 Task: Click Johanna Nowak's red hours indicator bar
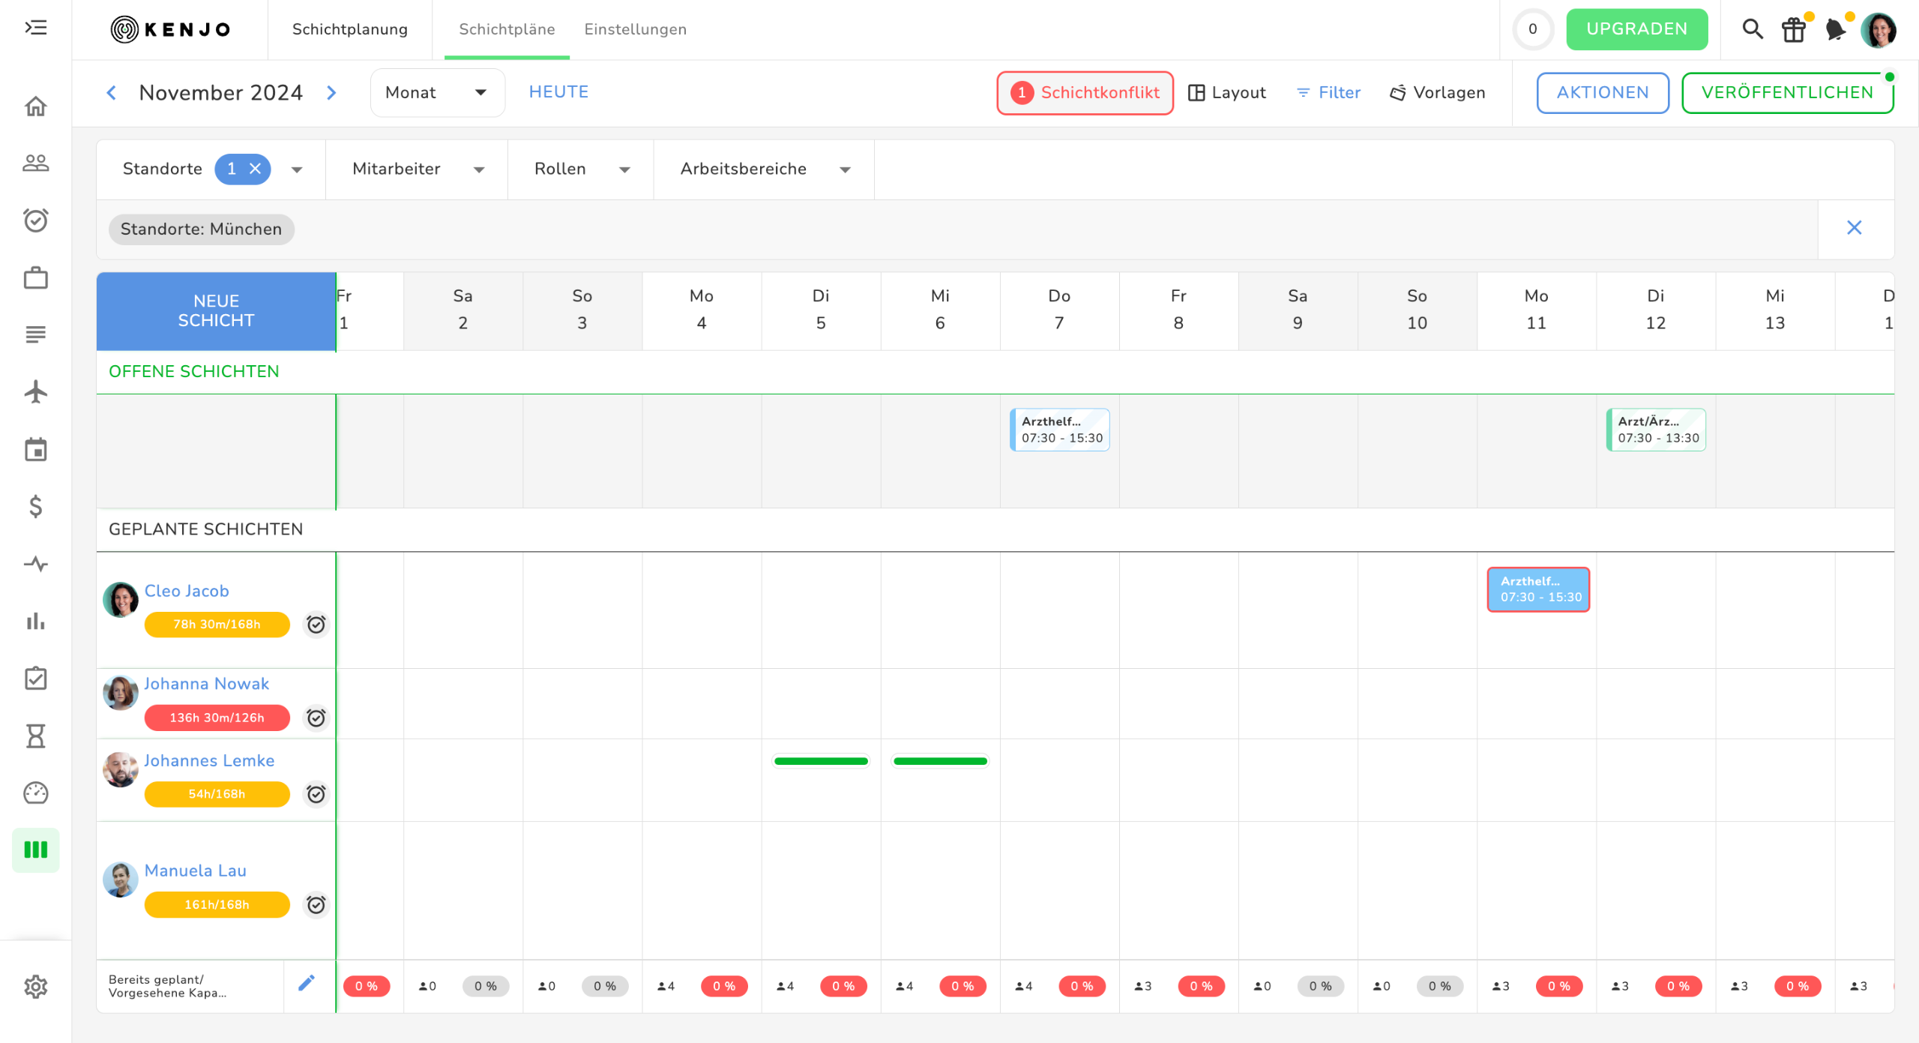coord(217,718)
